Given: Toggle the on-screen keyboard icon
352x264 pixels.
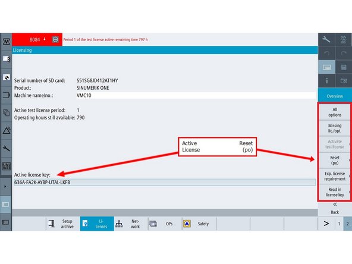Looking at the screenshot, I should pyautogui.click(x=326, y=67).
